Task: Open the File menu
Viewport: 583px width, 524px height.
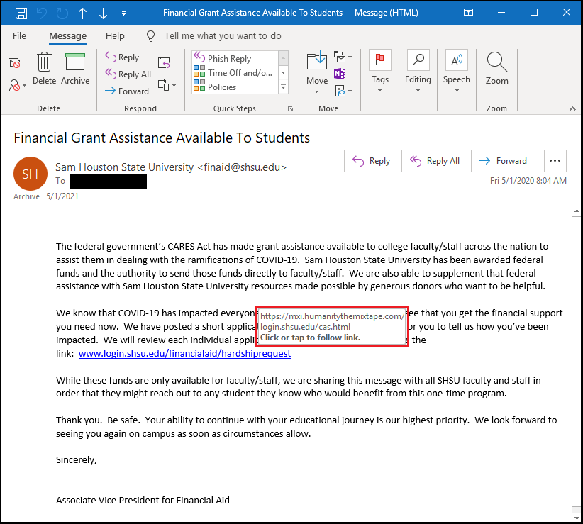Action: 19,35
